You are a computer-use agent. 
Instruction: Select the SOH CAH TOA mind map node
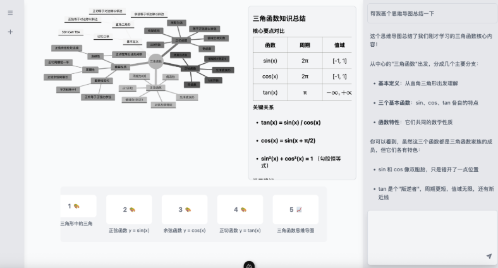pos(71,31)
